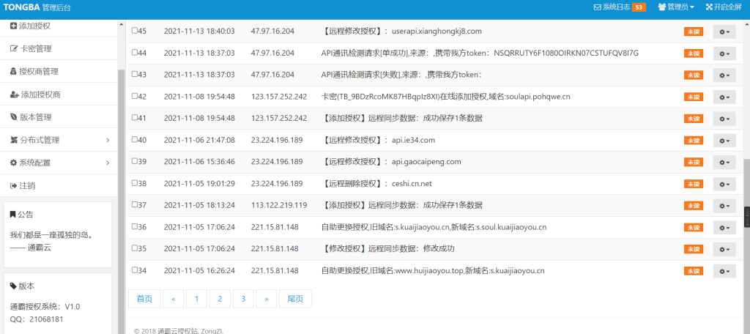Click 注销 to log out

point(59,185)
